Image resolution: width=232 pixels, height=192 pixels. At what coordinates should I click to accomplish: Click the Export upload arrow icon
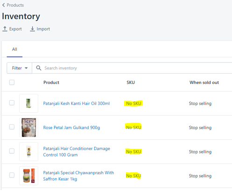click(5, 29)
